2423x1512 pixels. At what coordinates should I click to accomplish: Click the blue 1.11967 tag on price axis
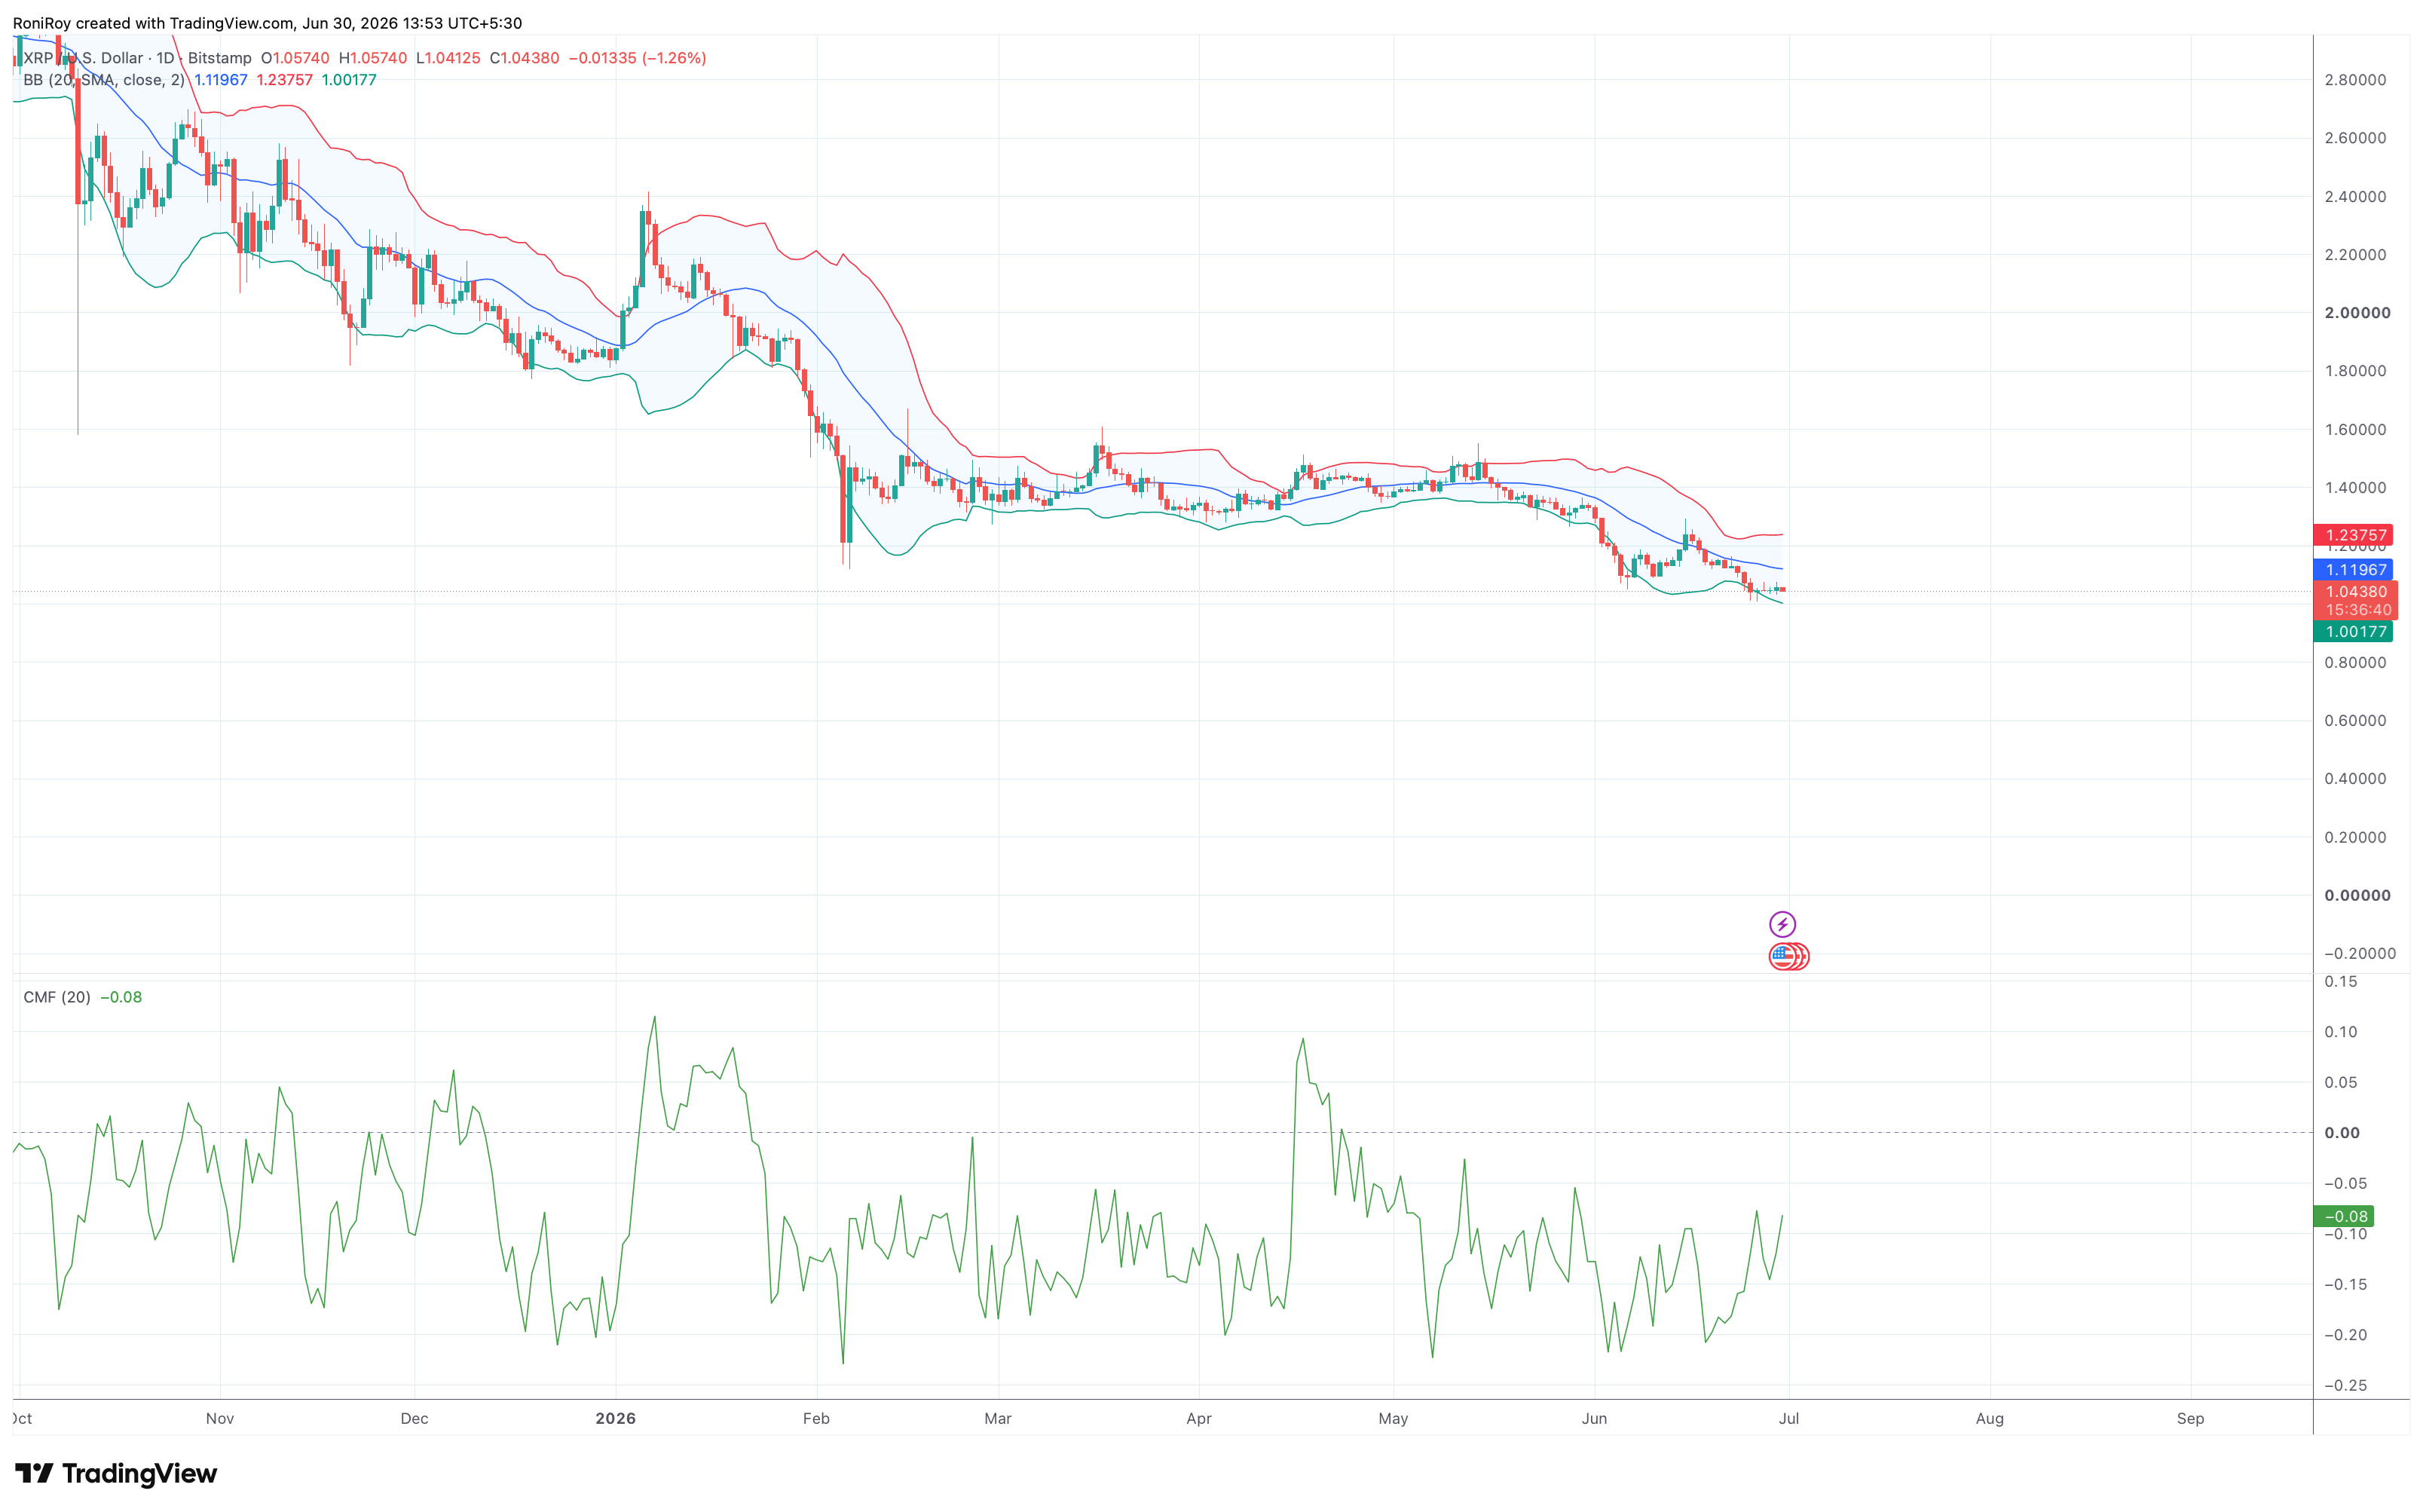pos(2354,569)
